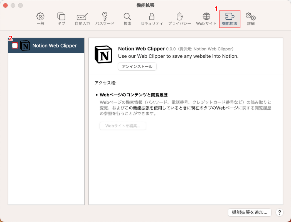Open the セキュリティ (Security) settings

152,19
